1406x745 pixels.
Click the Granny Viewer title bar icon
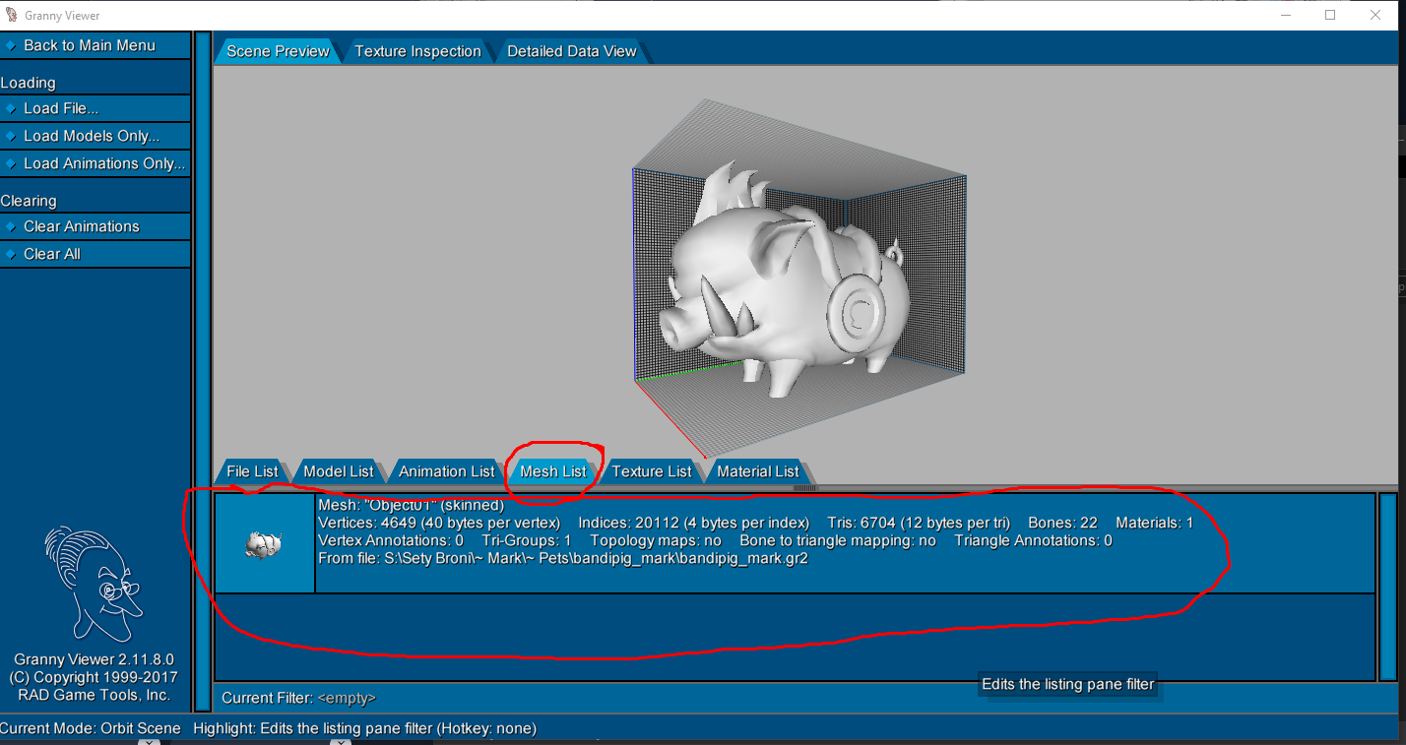point(12,16)
